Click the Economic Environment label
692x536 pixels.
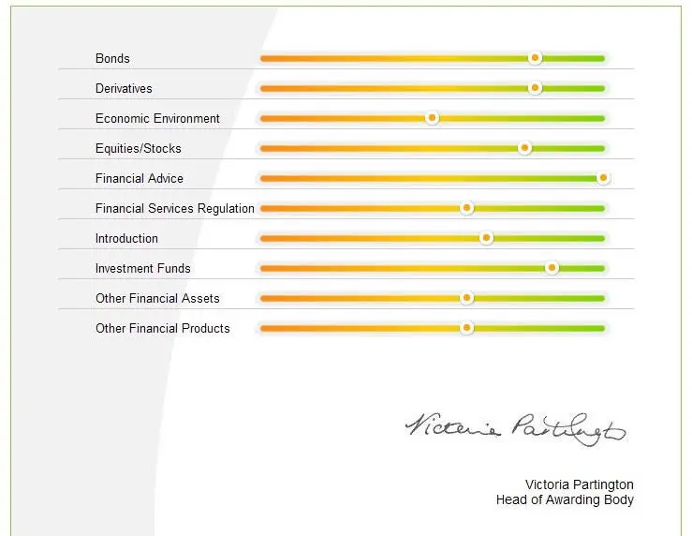pos(157,119)
